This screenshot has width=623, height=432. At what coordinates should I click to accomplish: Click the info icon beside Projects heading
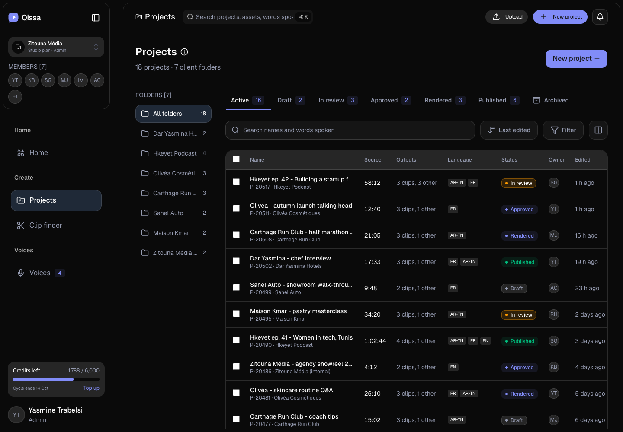pos(184,52)
